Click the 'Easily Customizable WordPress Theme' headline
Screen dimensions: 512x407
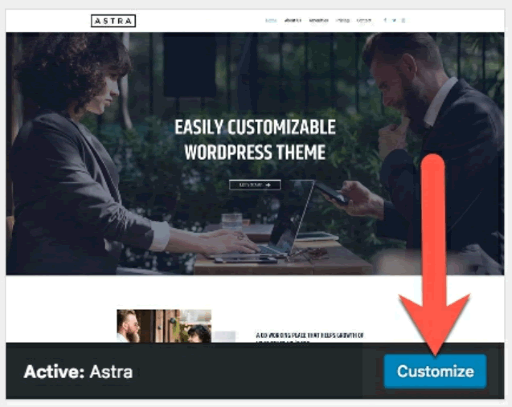coord(255,139)
